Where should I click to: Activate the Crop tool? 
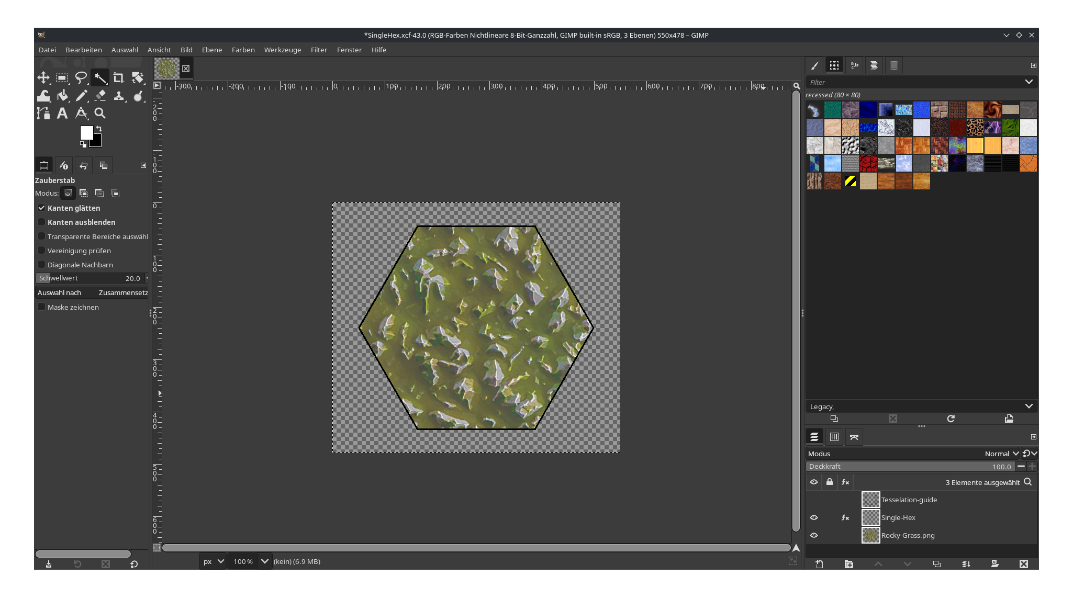tap(119, 77)
